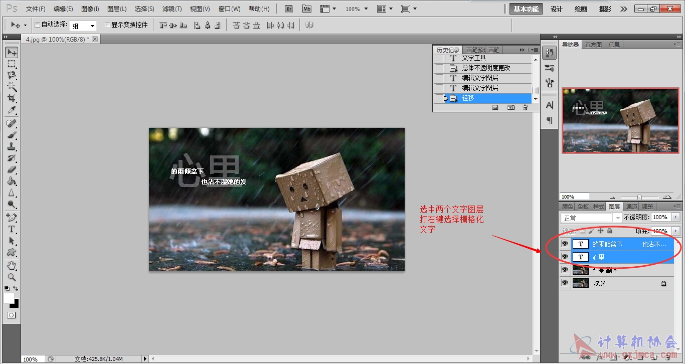
Task: Swap foreground and background colors
Action: pyautogui.click(x=16, y=288)
